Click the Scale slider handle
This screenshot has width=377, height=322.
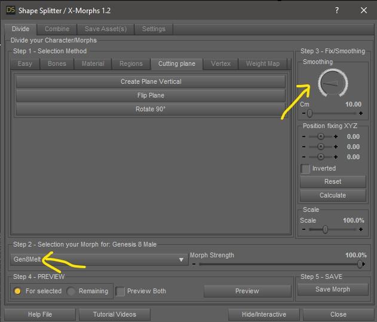coord(325,229)
